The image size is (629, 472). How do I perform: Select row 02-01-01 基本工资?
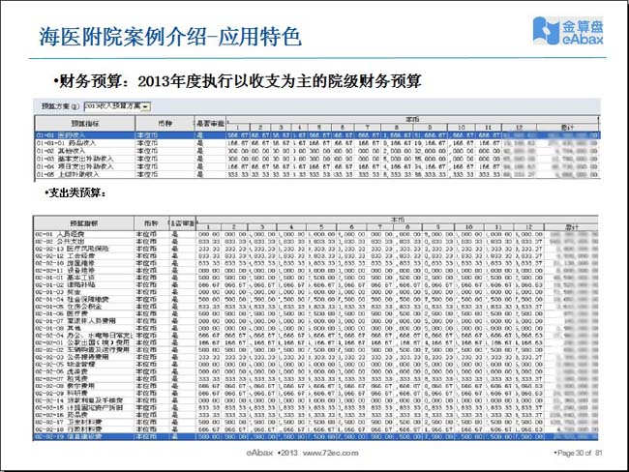(315, 278)
